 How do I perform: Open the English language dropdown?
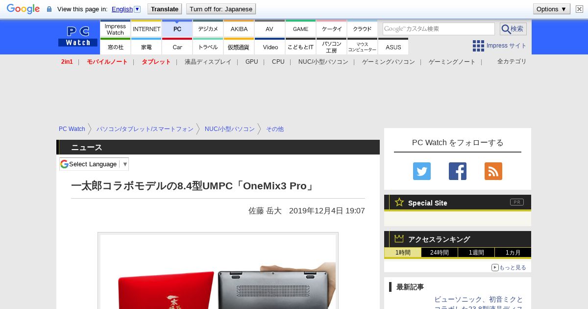[126, 9]
